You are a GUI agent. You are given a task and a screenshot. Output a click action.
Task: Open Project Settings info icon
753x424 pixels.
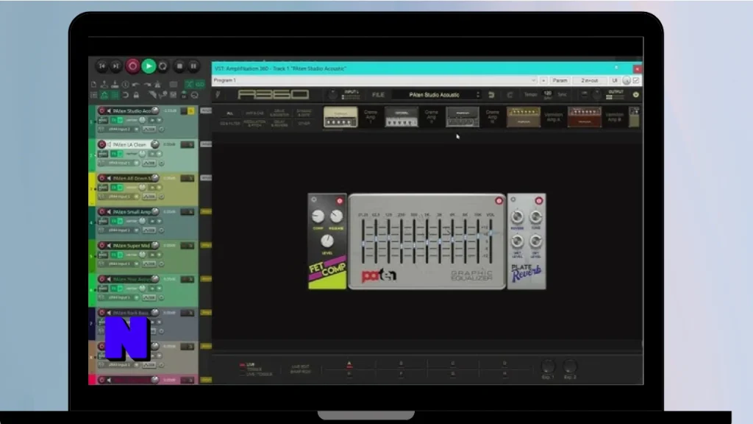125,85
